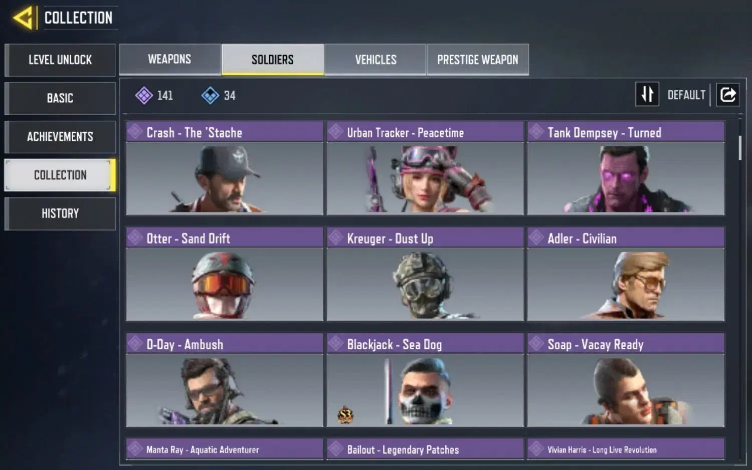Screen dimensions: 752x470
Task: Toggle the sort order arrows icon
Action: 647,94
